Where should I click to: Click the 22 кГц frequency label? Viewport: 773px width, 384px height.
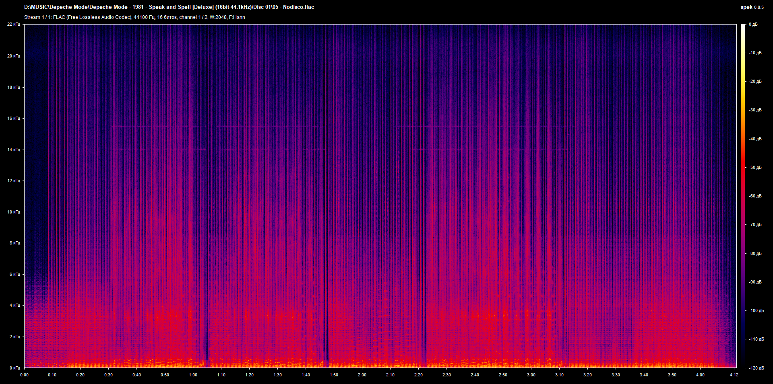coord(13,25)
